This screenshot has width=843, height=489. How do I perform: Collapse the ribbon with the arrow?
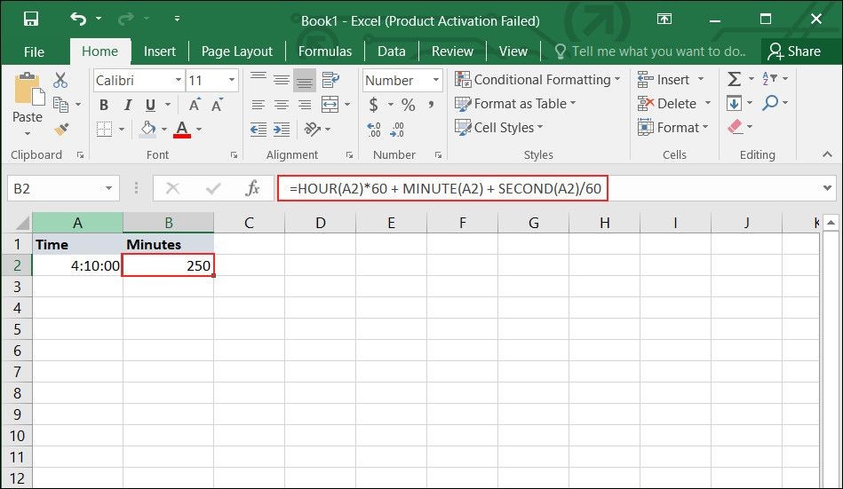point(827,154)
